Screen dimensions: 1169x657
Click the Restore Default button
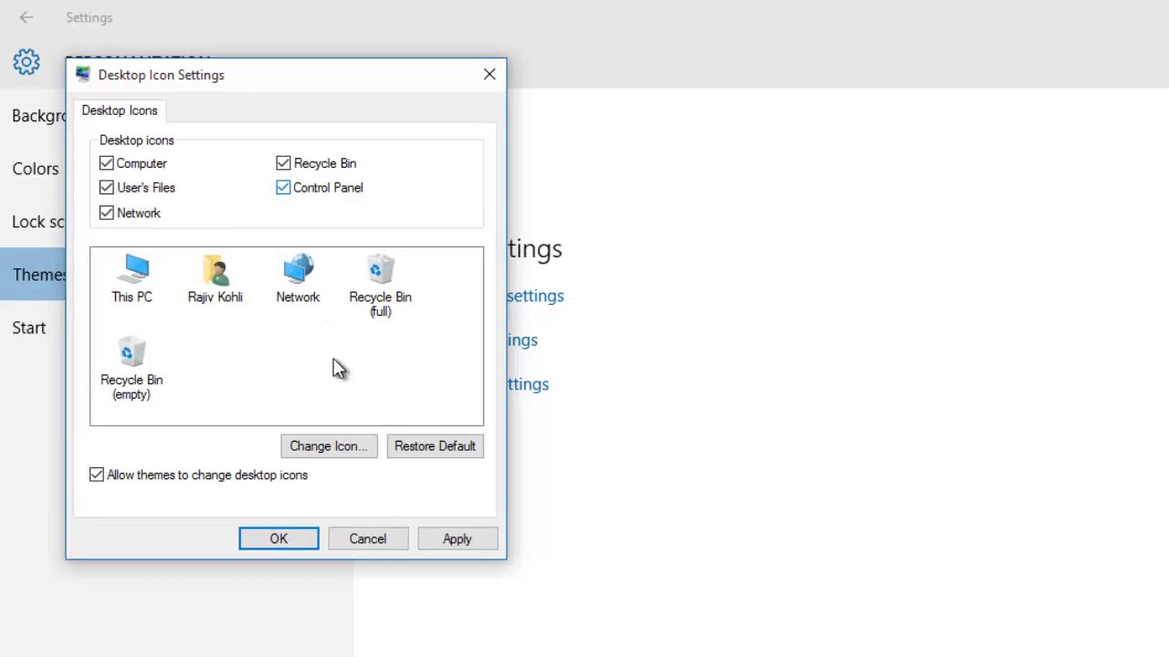point(435,446)
